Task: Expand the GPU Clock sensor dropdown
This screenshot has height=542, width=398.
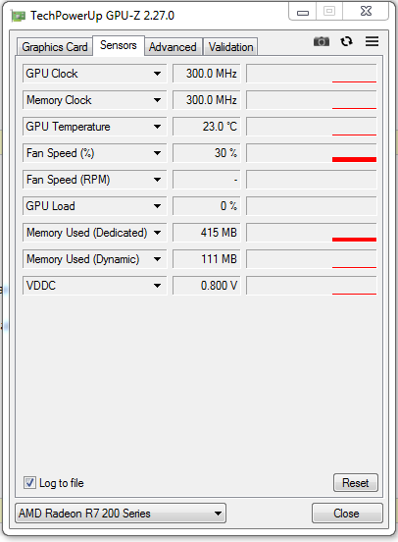Action: pyautogui.click(x=157, y=74)
